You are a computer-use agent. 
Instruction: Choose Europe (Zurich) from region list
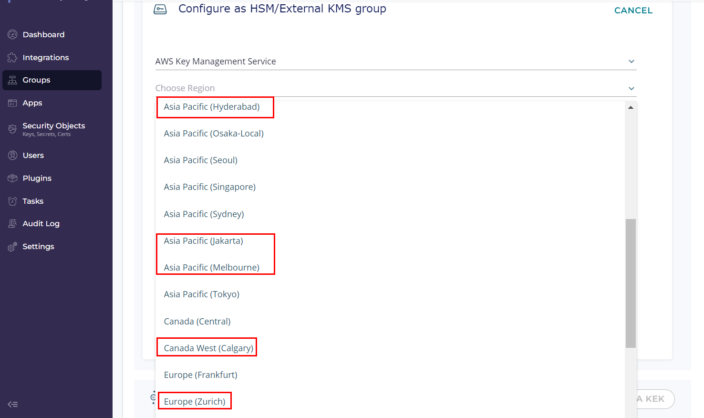(x=195, y=401)
